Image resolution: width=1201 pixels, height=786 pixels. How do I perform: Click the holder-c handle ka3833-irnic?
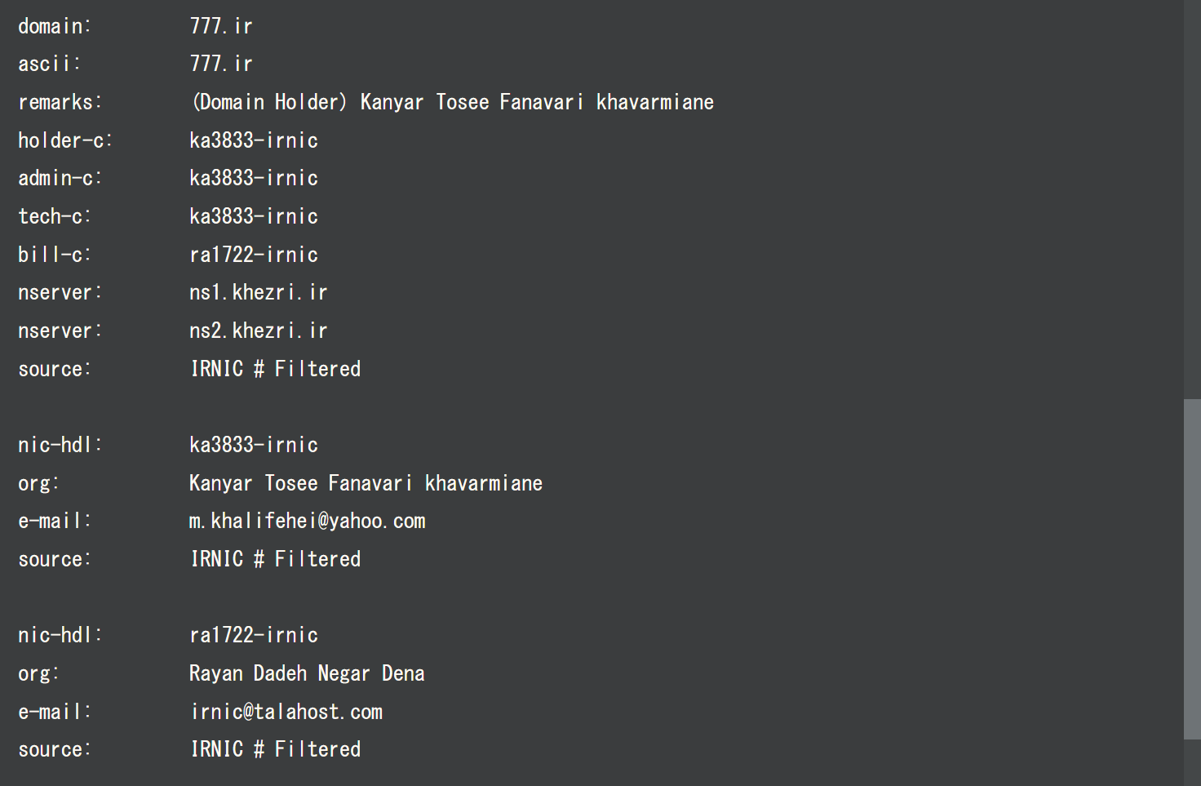pyautogui.click(x=254, y=140)
